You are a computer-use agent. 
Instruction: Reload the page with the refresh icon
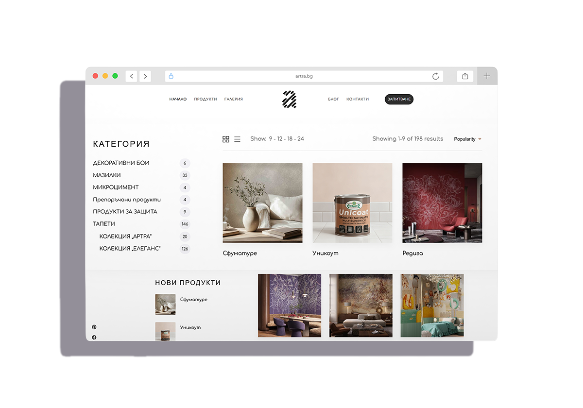(x=436, y=76)
